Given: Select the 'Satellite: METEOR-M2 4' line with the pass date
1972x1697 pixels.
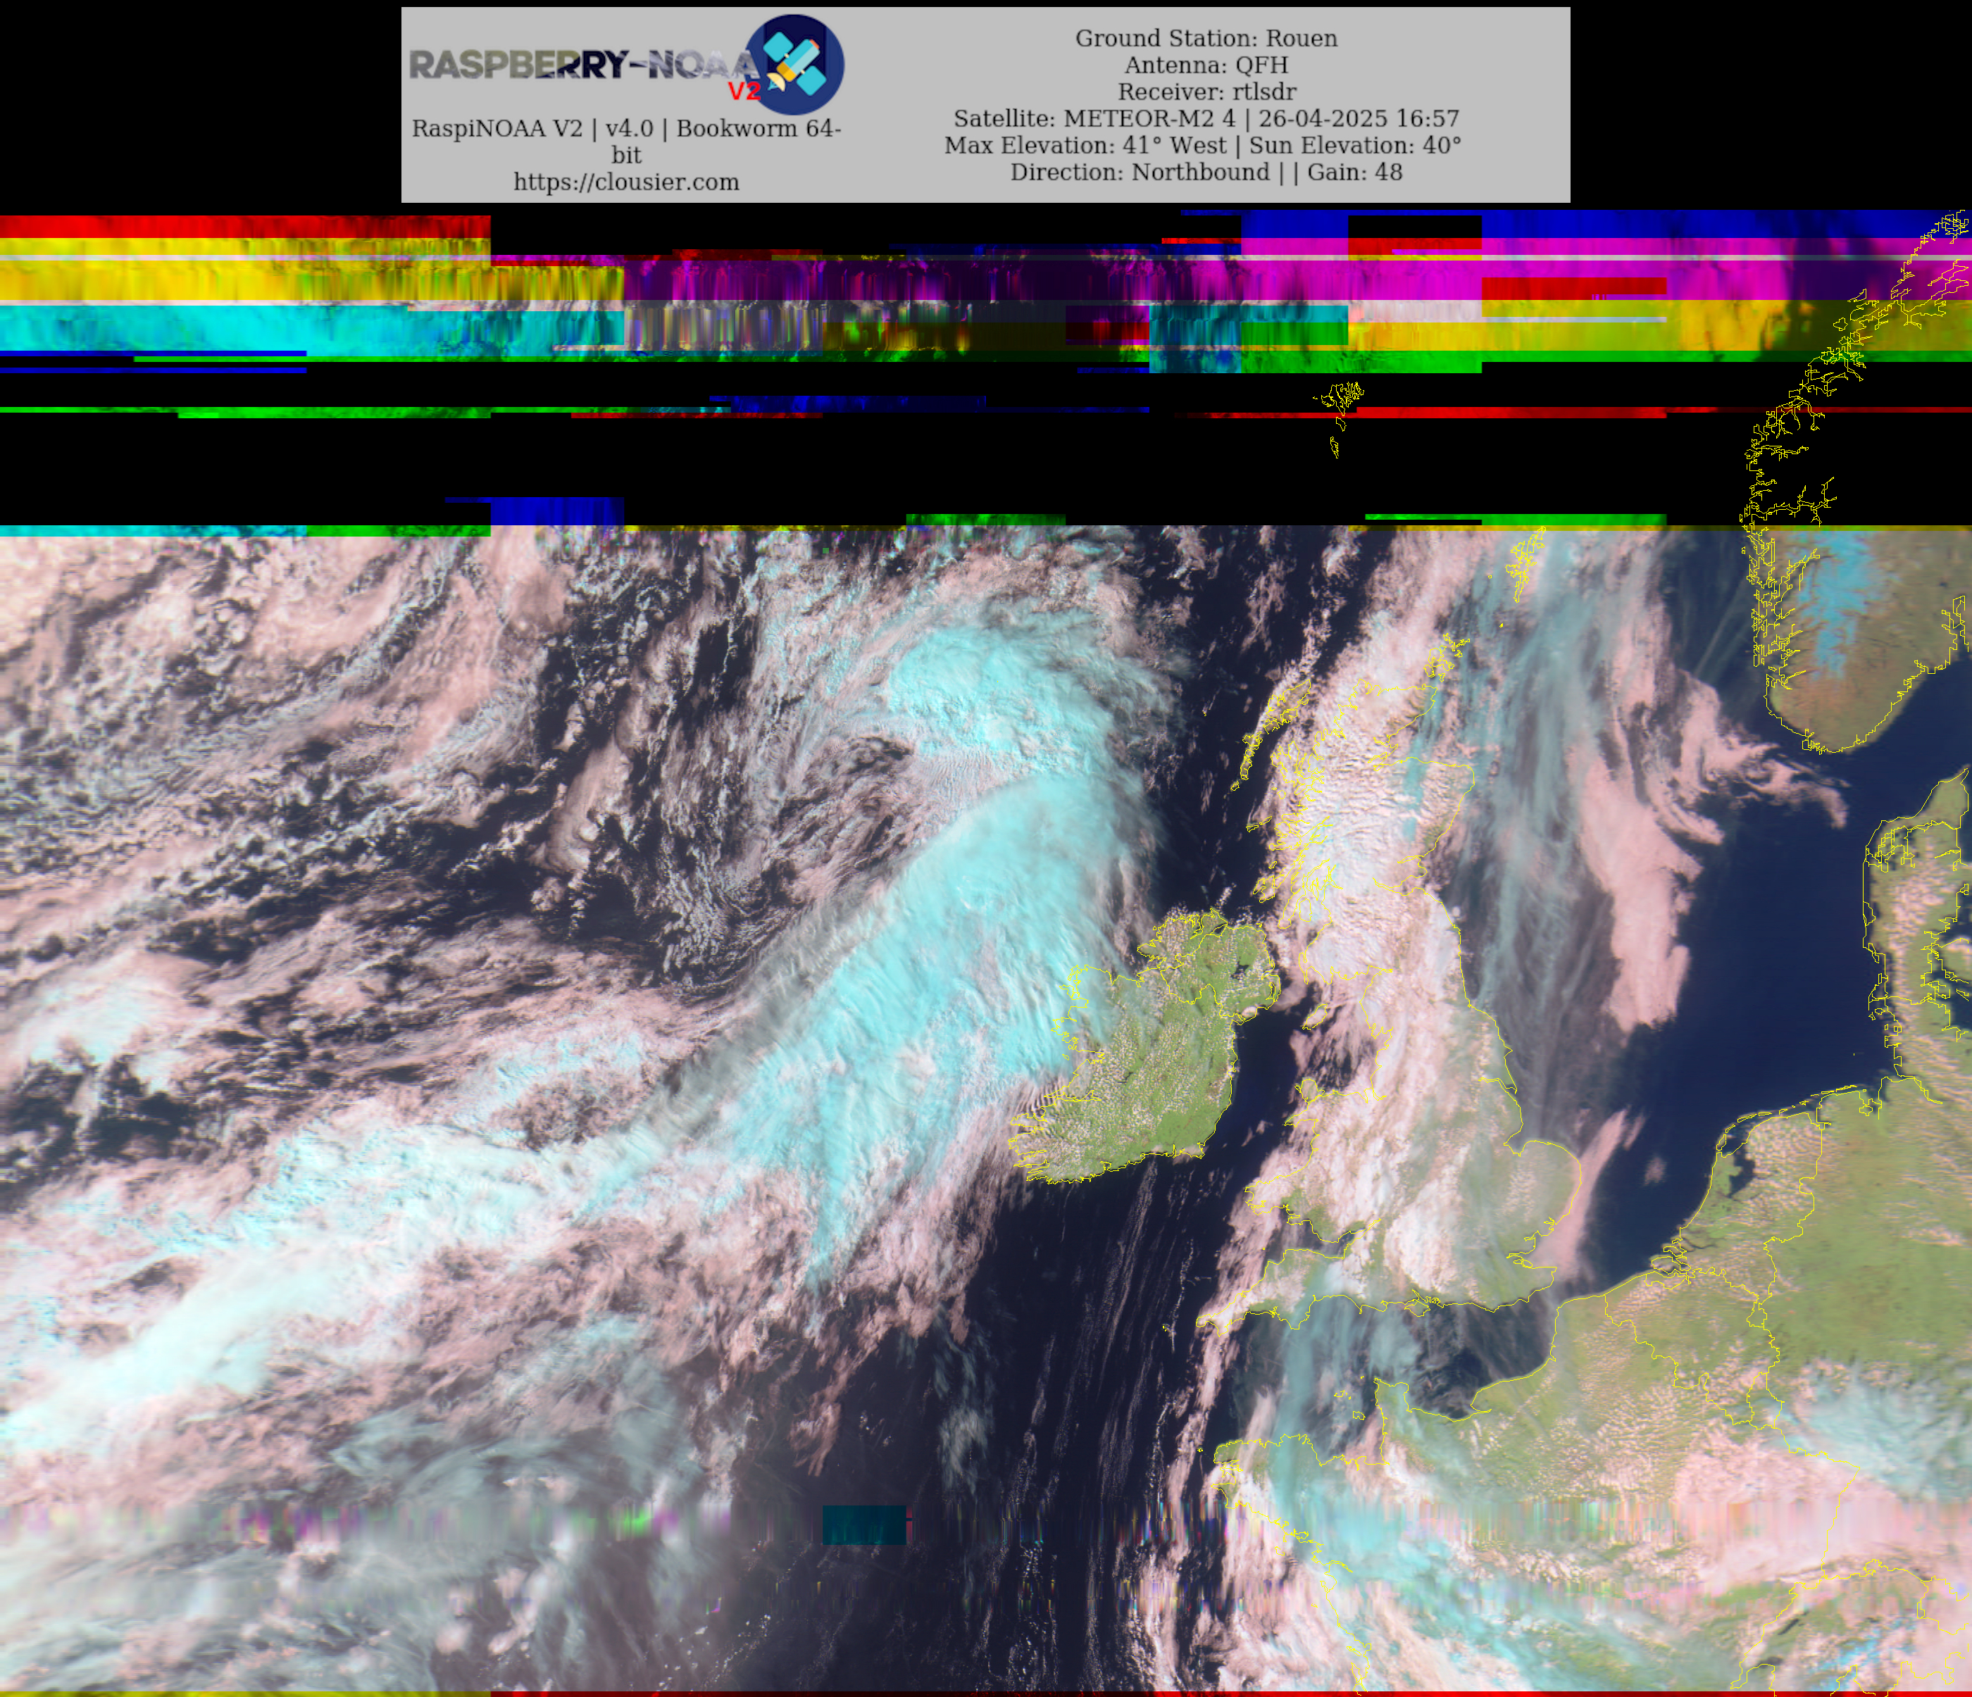Looking at the screenshot, I should coord(1206,118).
